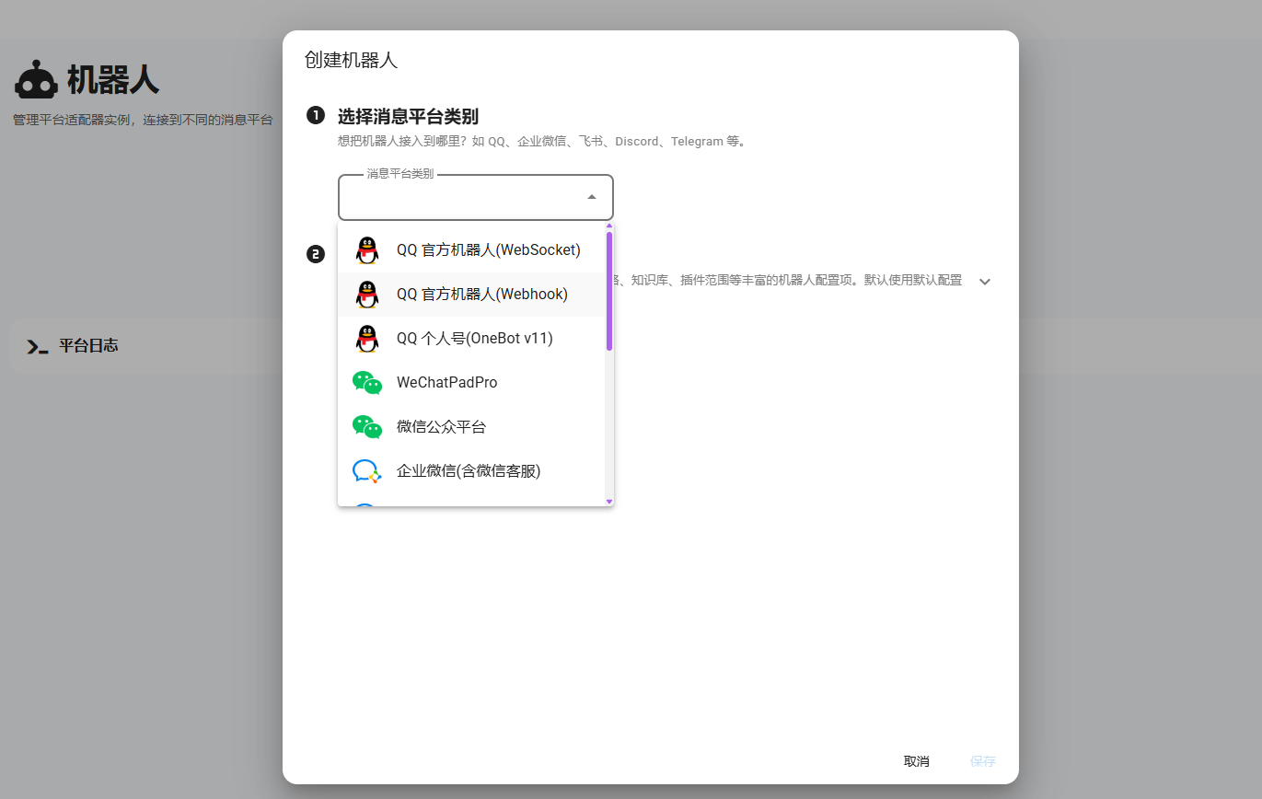Click the step 1 number badge
This screenshot has width=1262, height=799.
316,115
